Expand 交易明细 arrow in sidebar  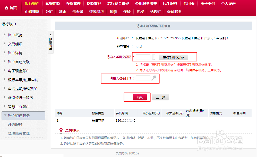pyautogui.click(x=5, y=44)
